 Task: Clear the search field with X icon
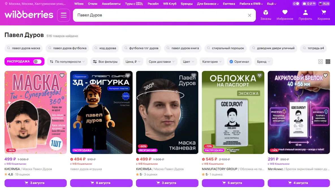[x=249, y=15]
